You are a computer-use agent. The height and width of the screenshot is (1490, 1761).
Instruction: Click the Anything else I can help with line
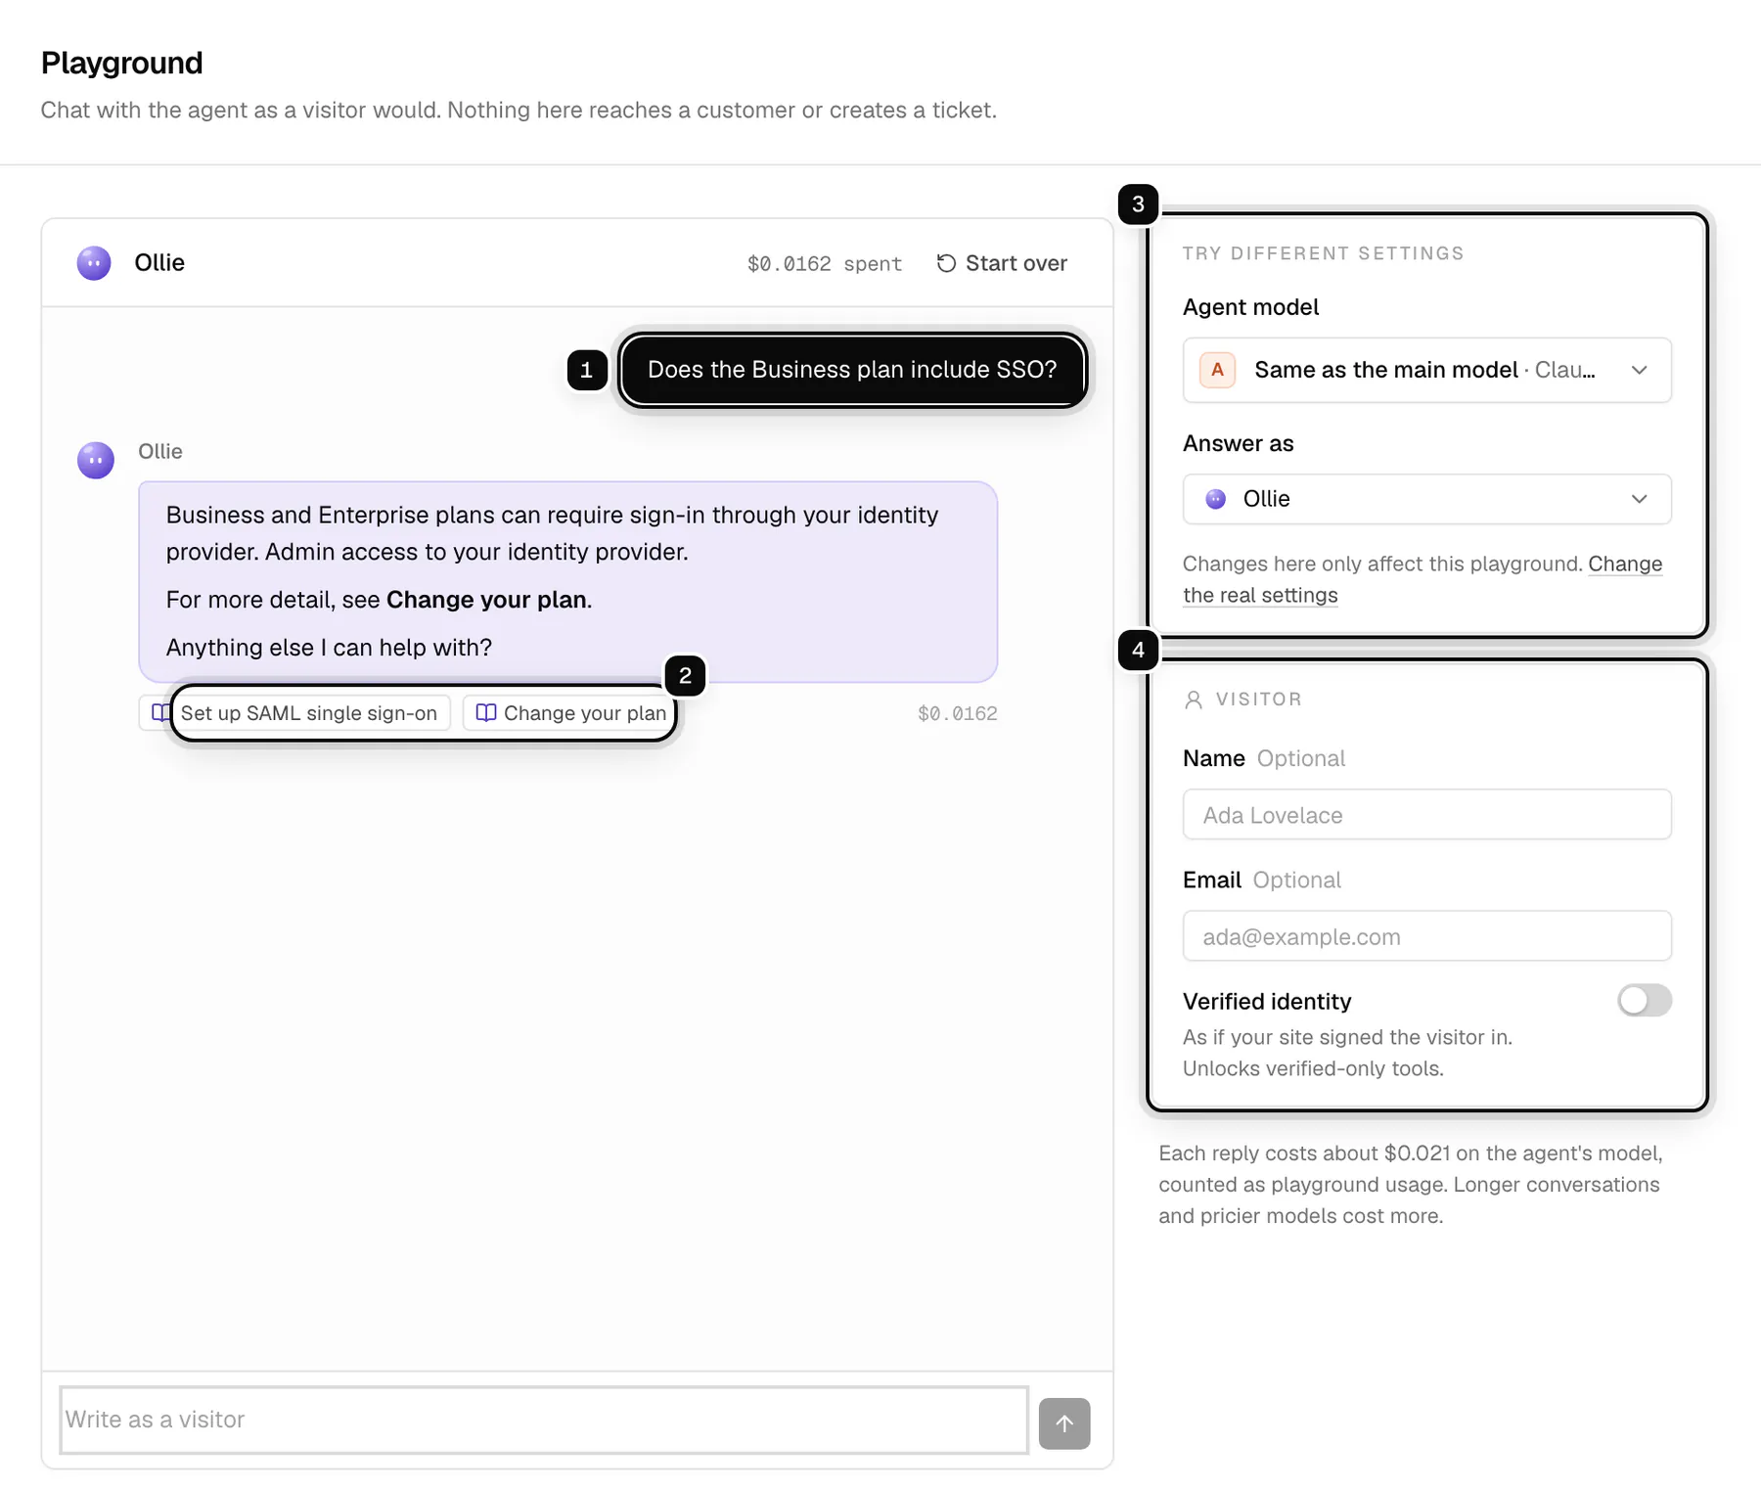pyautogui.click(x=329, y=647)
